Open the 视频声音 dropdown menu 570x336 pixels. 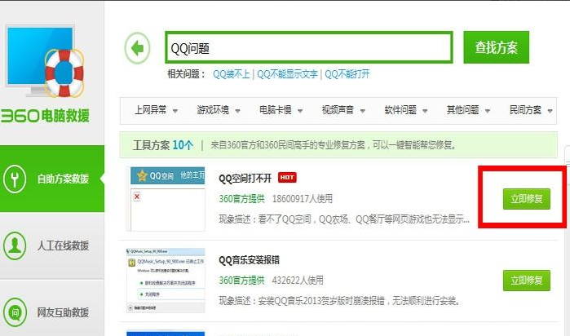click(343, 110)
